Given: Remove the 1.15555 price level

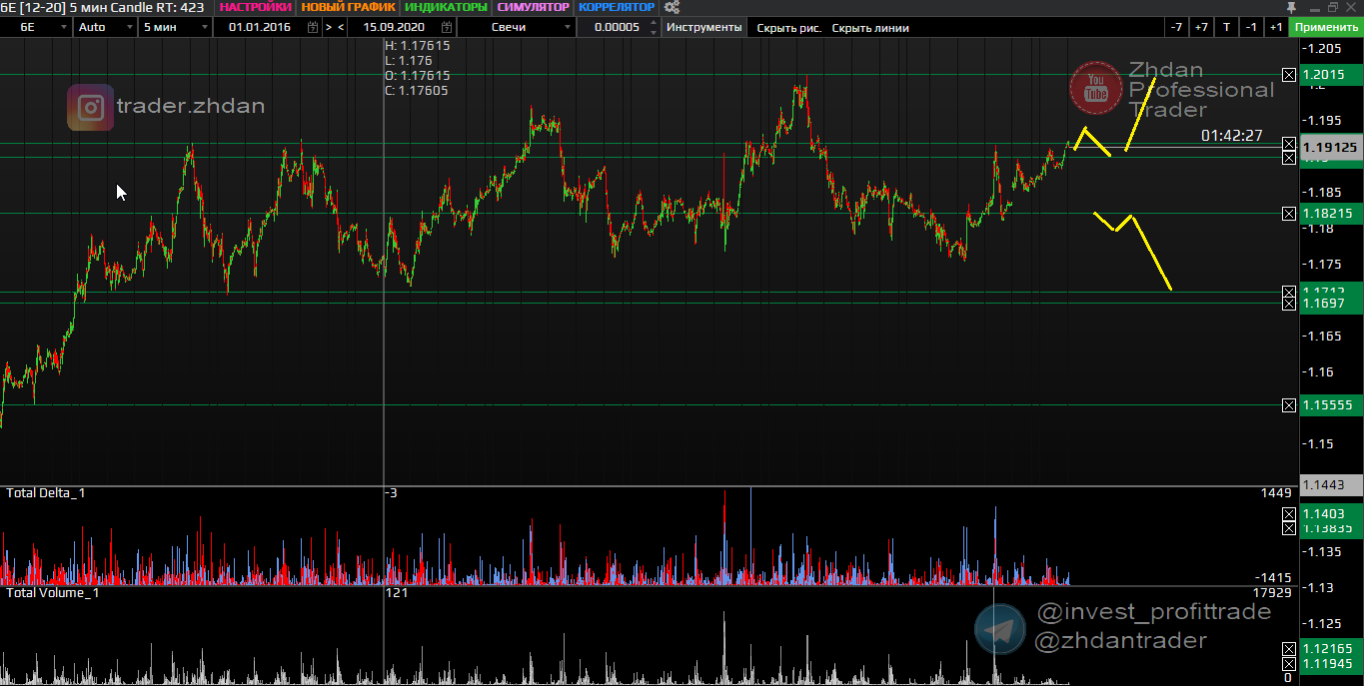Looking at the screenshot, I should click(1289, 404).
